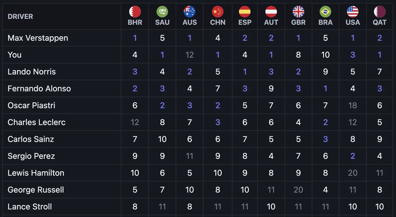Click the Saudi Arabia flag icon

(162, 12)
